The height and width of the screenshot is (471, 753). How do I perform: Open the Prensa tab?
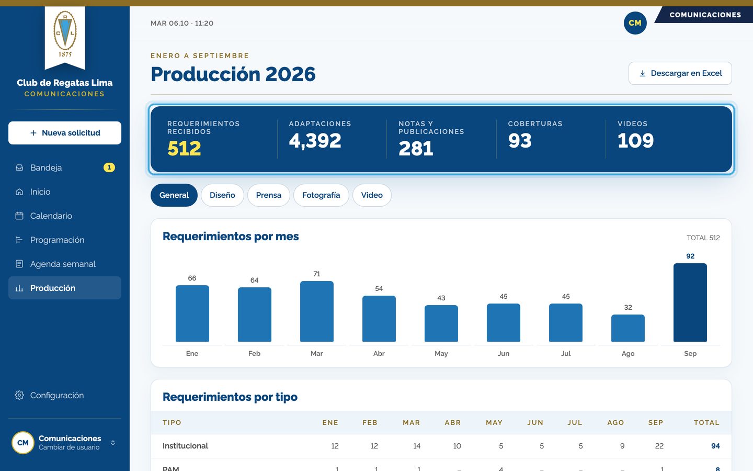point(269,195)
